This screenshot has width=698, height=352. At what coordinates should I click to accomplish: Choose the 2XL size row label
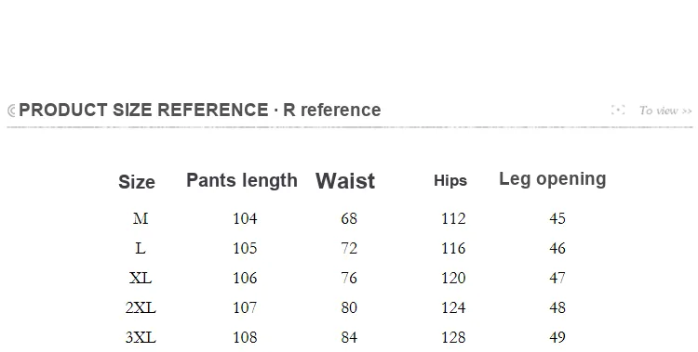[x=141, y=307]
